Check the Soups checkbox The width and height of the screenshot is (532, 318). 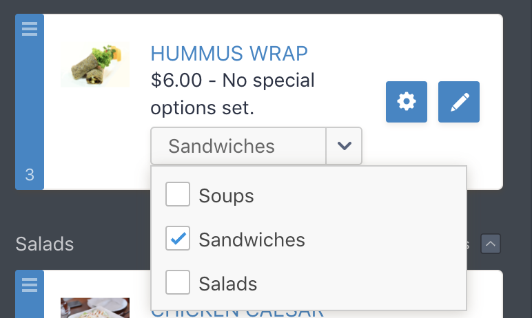click(x=178, y=195)
